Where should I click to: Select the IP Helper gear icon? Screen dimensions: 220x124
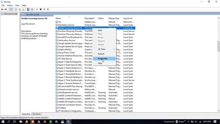coord(56,108)
